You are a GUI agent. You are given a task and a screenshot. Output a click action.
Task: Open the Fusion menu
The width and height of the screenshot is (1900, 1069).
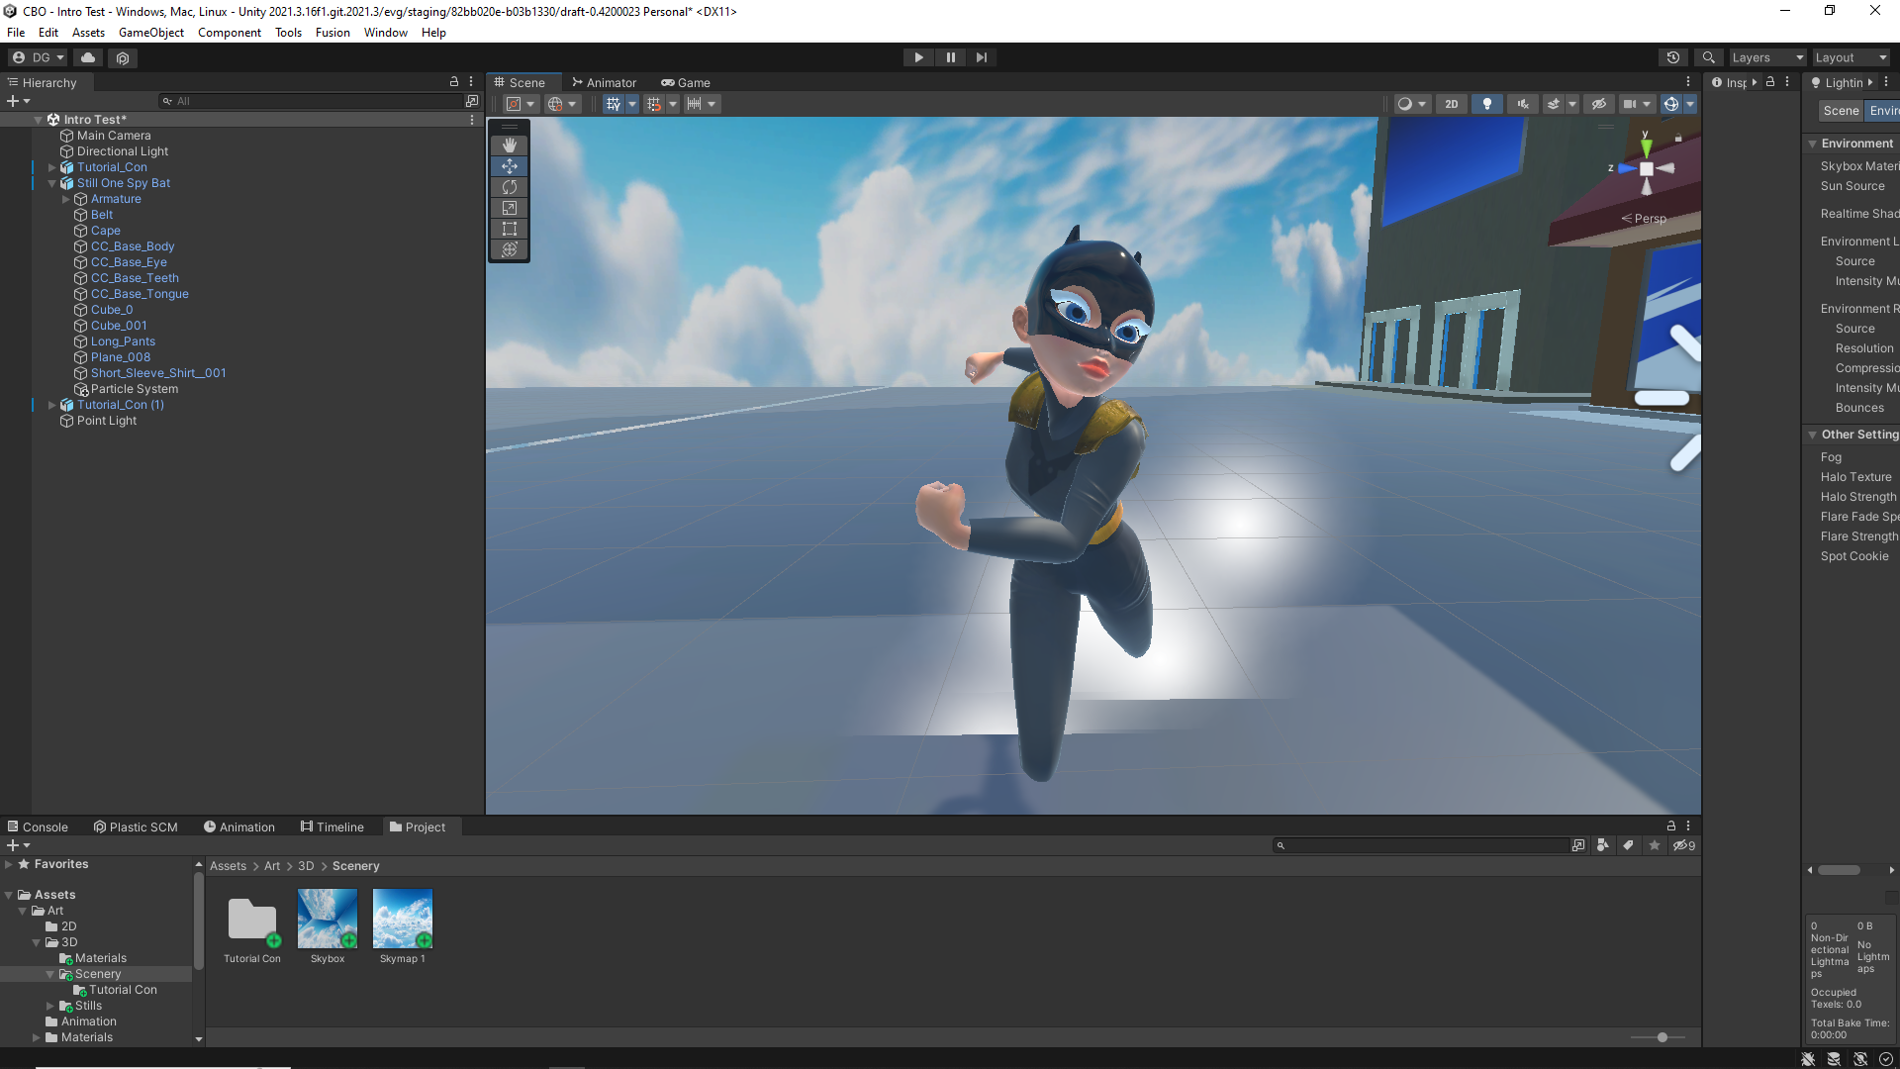coord(332,33)
